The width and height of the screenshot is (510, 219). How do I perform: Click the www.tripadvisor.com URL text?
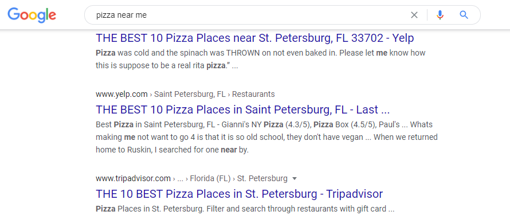133,178
